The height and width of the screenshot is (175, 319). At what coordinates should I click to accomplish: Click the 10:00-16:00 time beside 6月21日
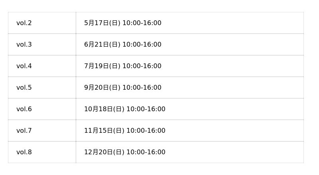[x=142, y=45]
